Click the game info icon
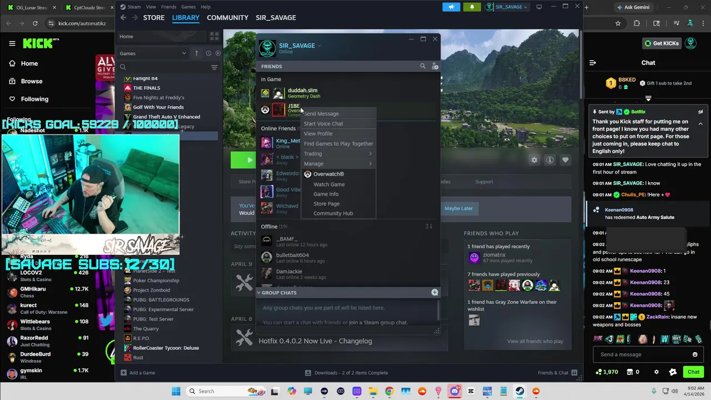 tap(549, 160)
